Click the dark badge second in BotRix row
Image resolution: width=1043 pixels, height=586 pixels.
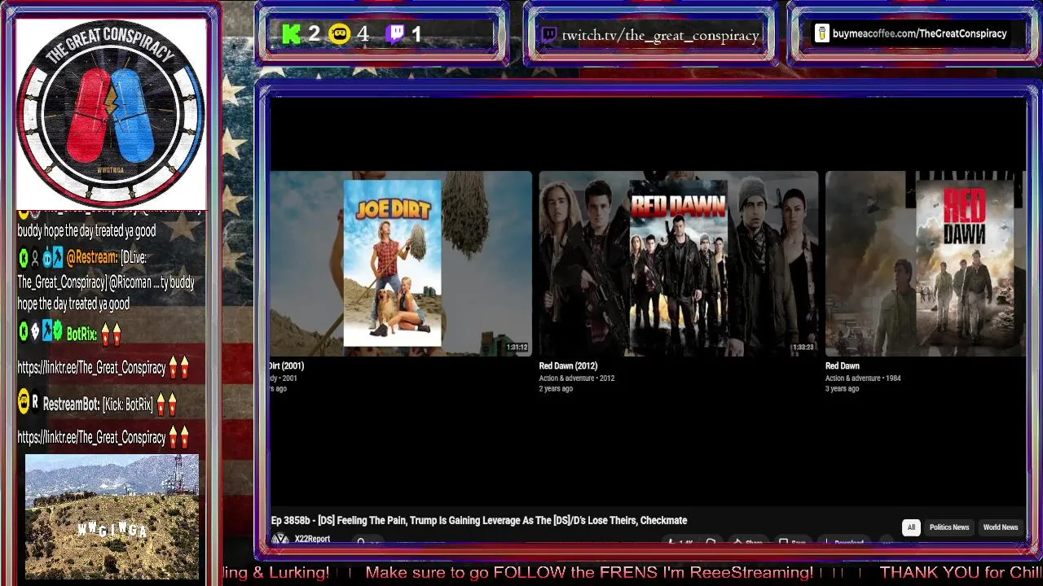point(35,330)
